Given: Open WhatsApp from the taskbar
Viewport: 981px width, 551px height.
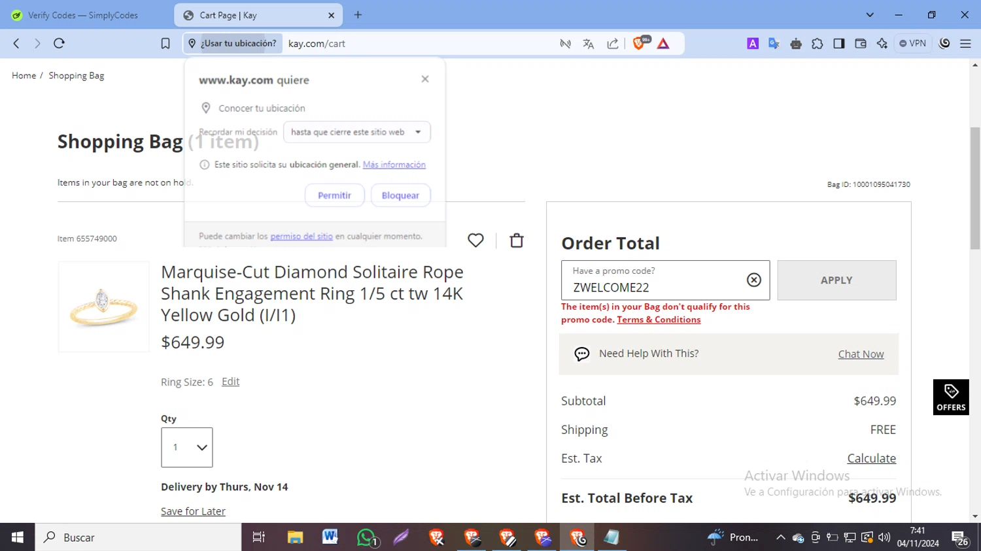Looking at the screenshot, I should tap(366, 537).
